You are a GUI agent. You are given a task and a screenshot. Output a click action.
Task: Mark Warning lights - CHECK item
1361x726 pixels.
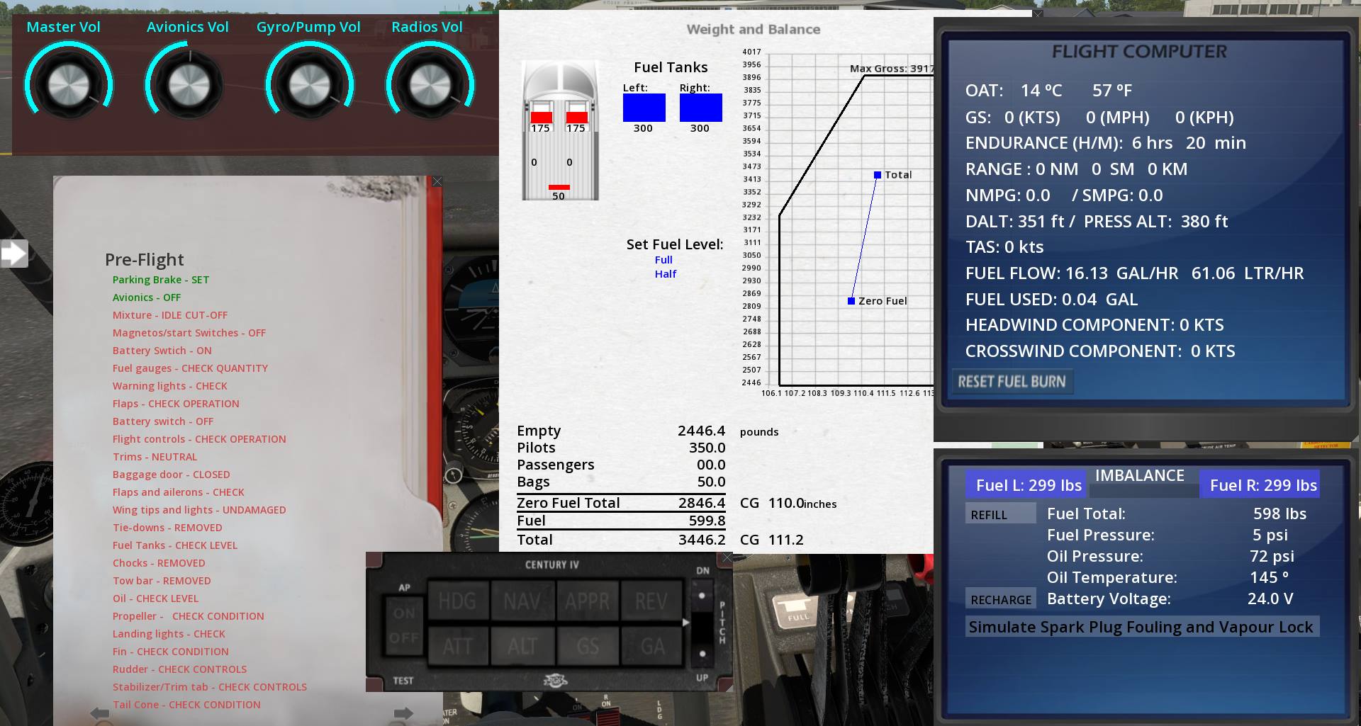[x=170, y=386]
